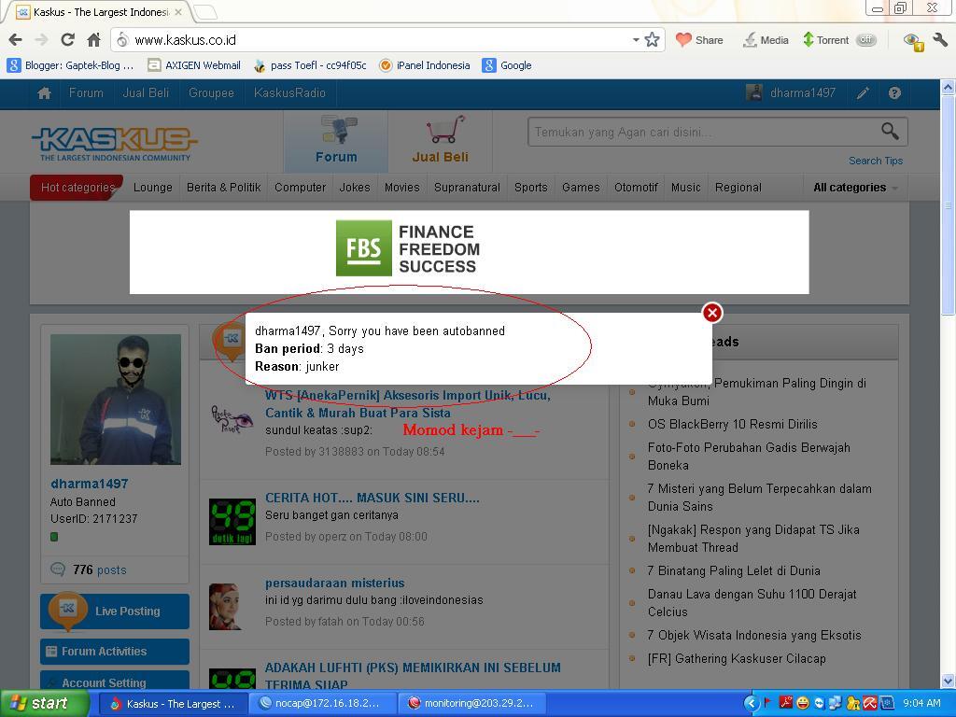Viewport: 956px width, 717px height.
Task: Open the Media toolbar button
Action: 766,40
